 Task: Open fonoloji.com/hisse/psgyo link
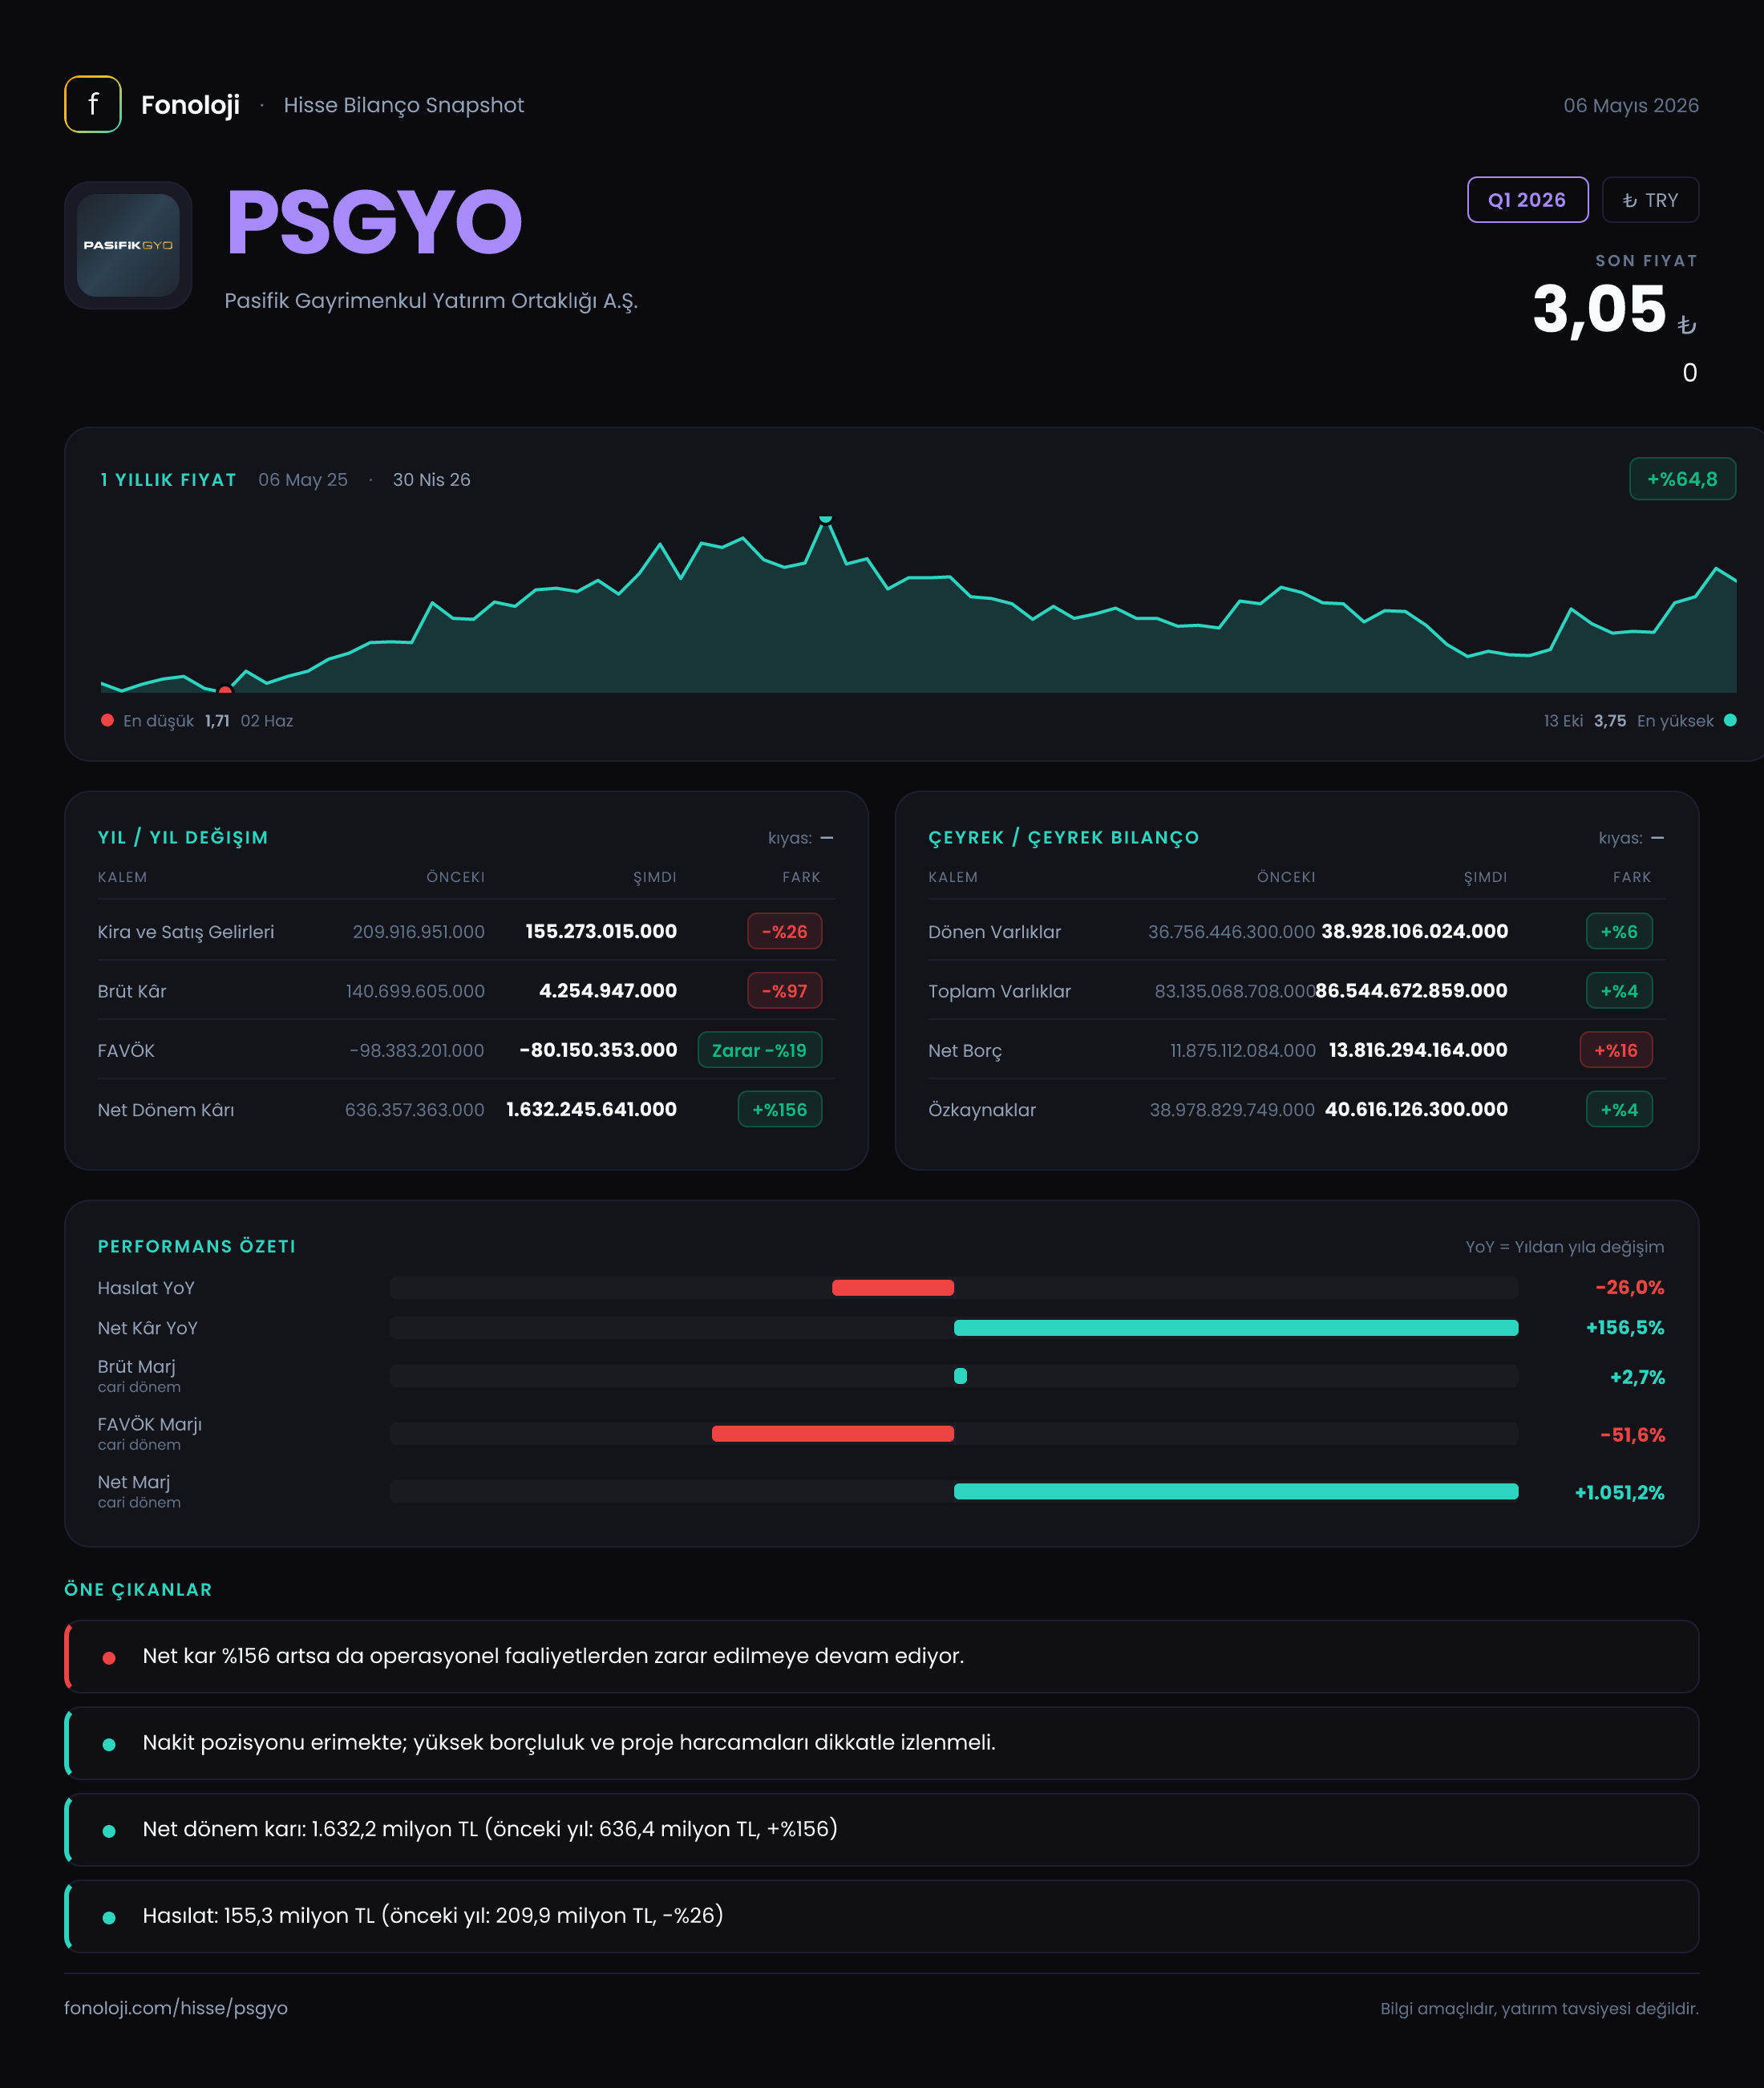pyautogui.click(x=176, y=2008)
